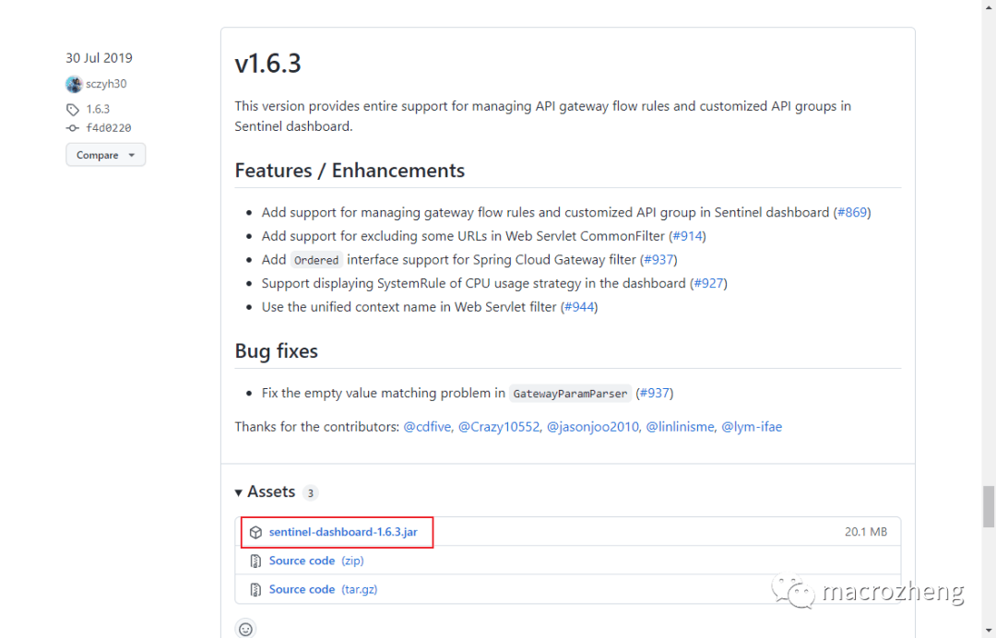Image resolution: width=996 pixels, height=638 pixels.
Task: Click the Bug fixes heading
Action: coord(277,351)
